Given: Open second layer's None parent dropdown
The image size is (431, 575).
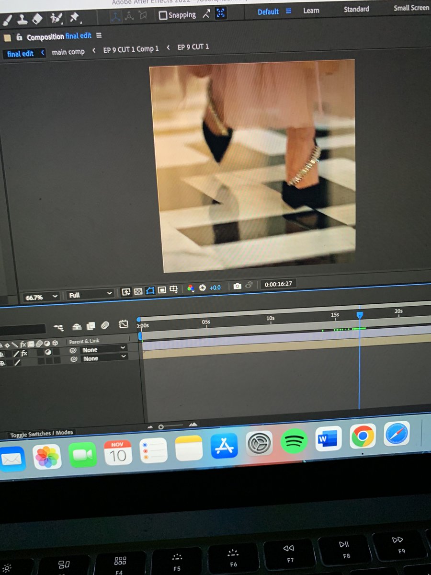Looking at the screenshot, I should point(104,357).
